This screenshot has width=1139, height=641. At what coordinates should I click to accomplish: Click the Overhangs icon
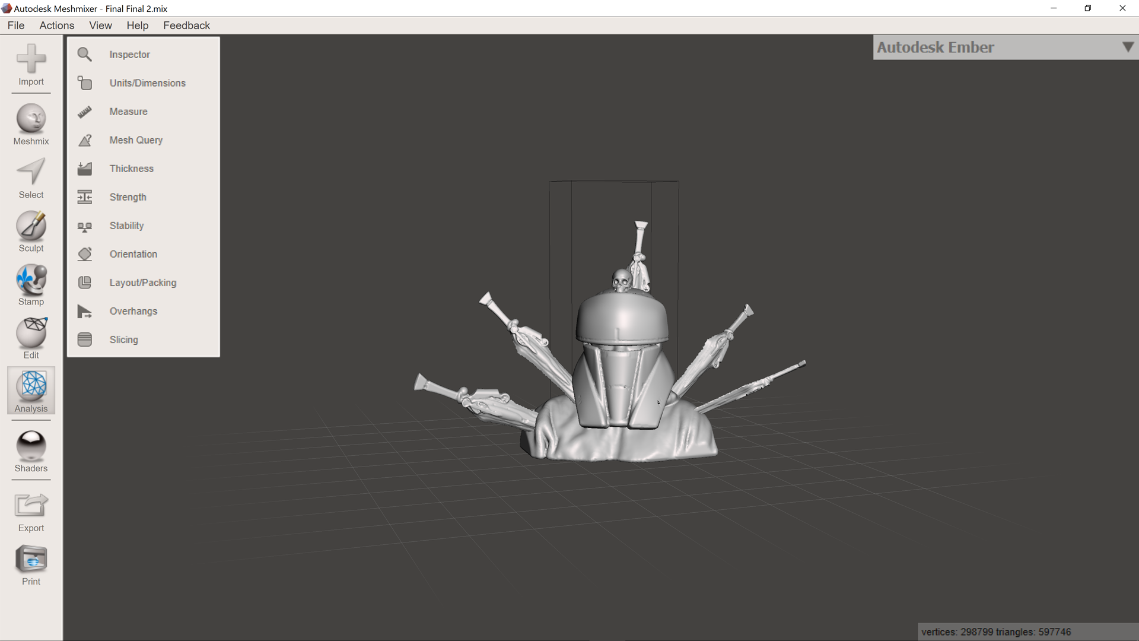85,311
